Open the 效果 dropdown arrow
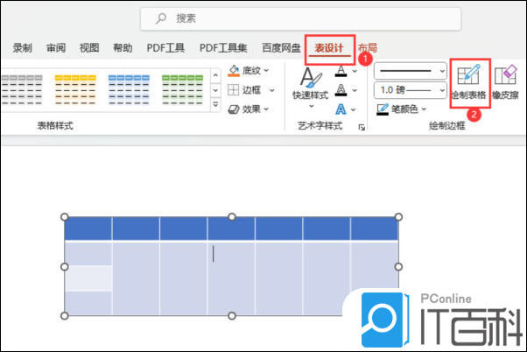527x352 pixels. tap(266, 109)
